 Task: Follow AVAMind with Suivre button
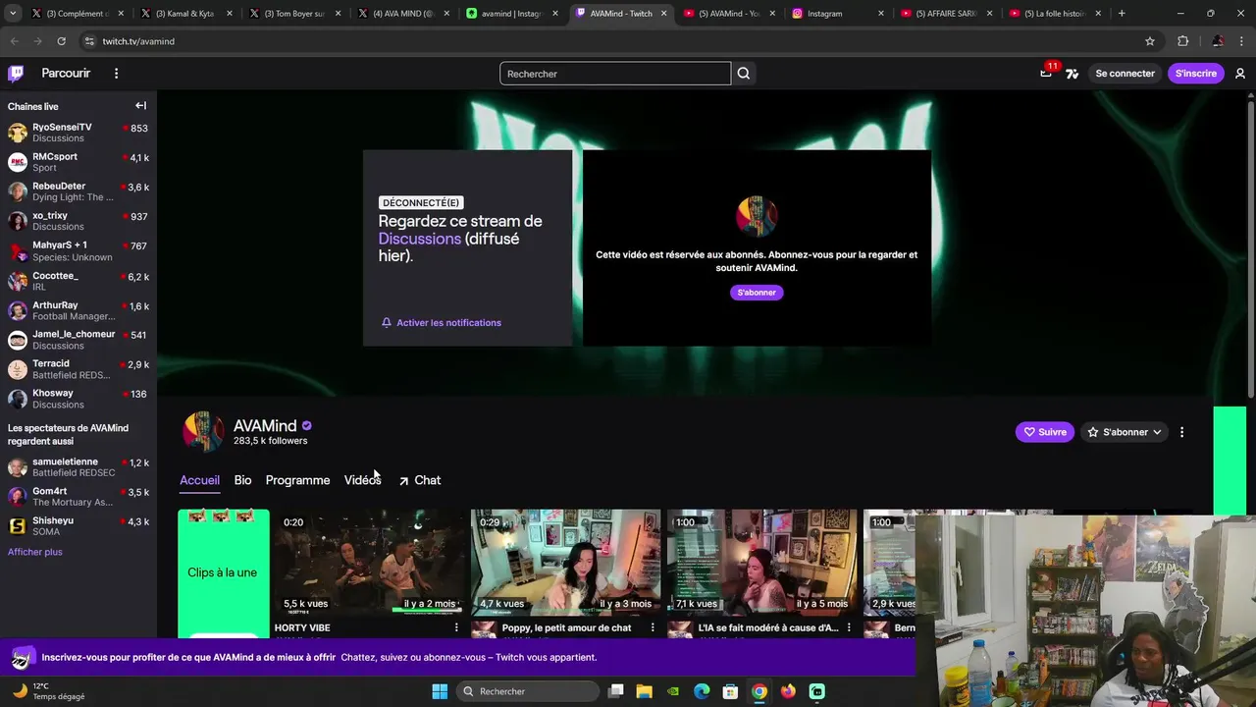tap(1045, 432)
